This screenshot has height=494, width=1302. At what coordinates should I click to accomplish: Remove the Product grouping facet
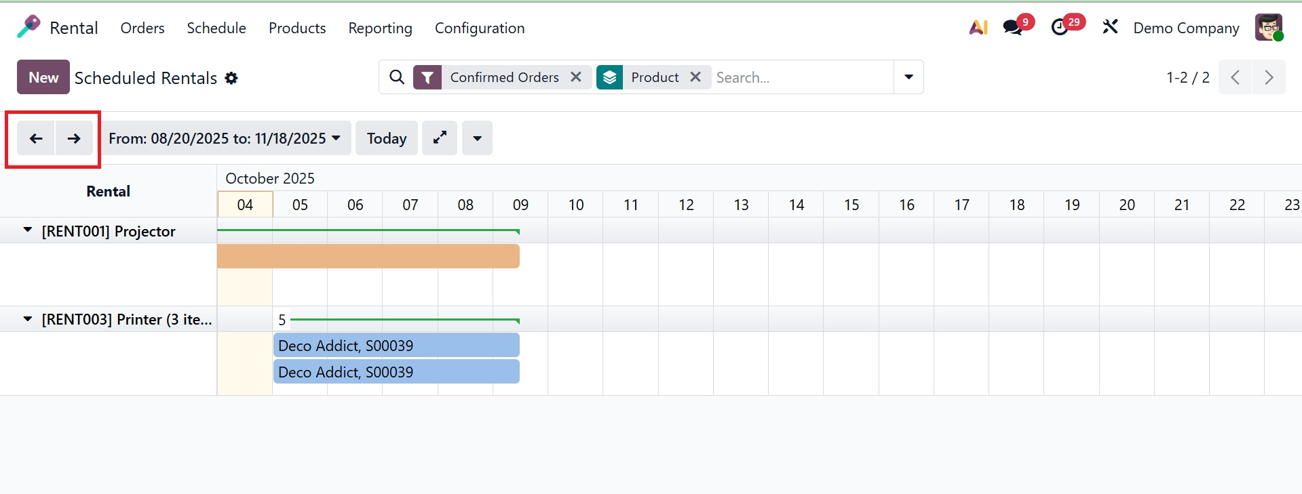695,77
